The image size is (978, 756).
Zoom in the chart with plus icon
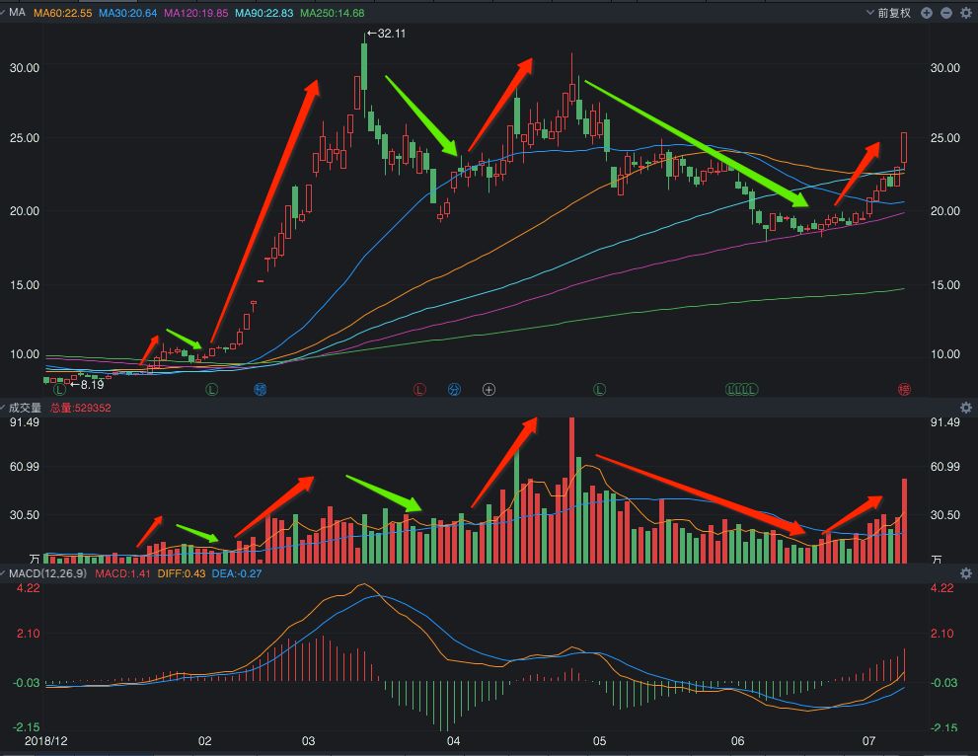coord(927,13)
